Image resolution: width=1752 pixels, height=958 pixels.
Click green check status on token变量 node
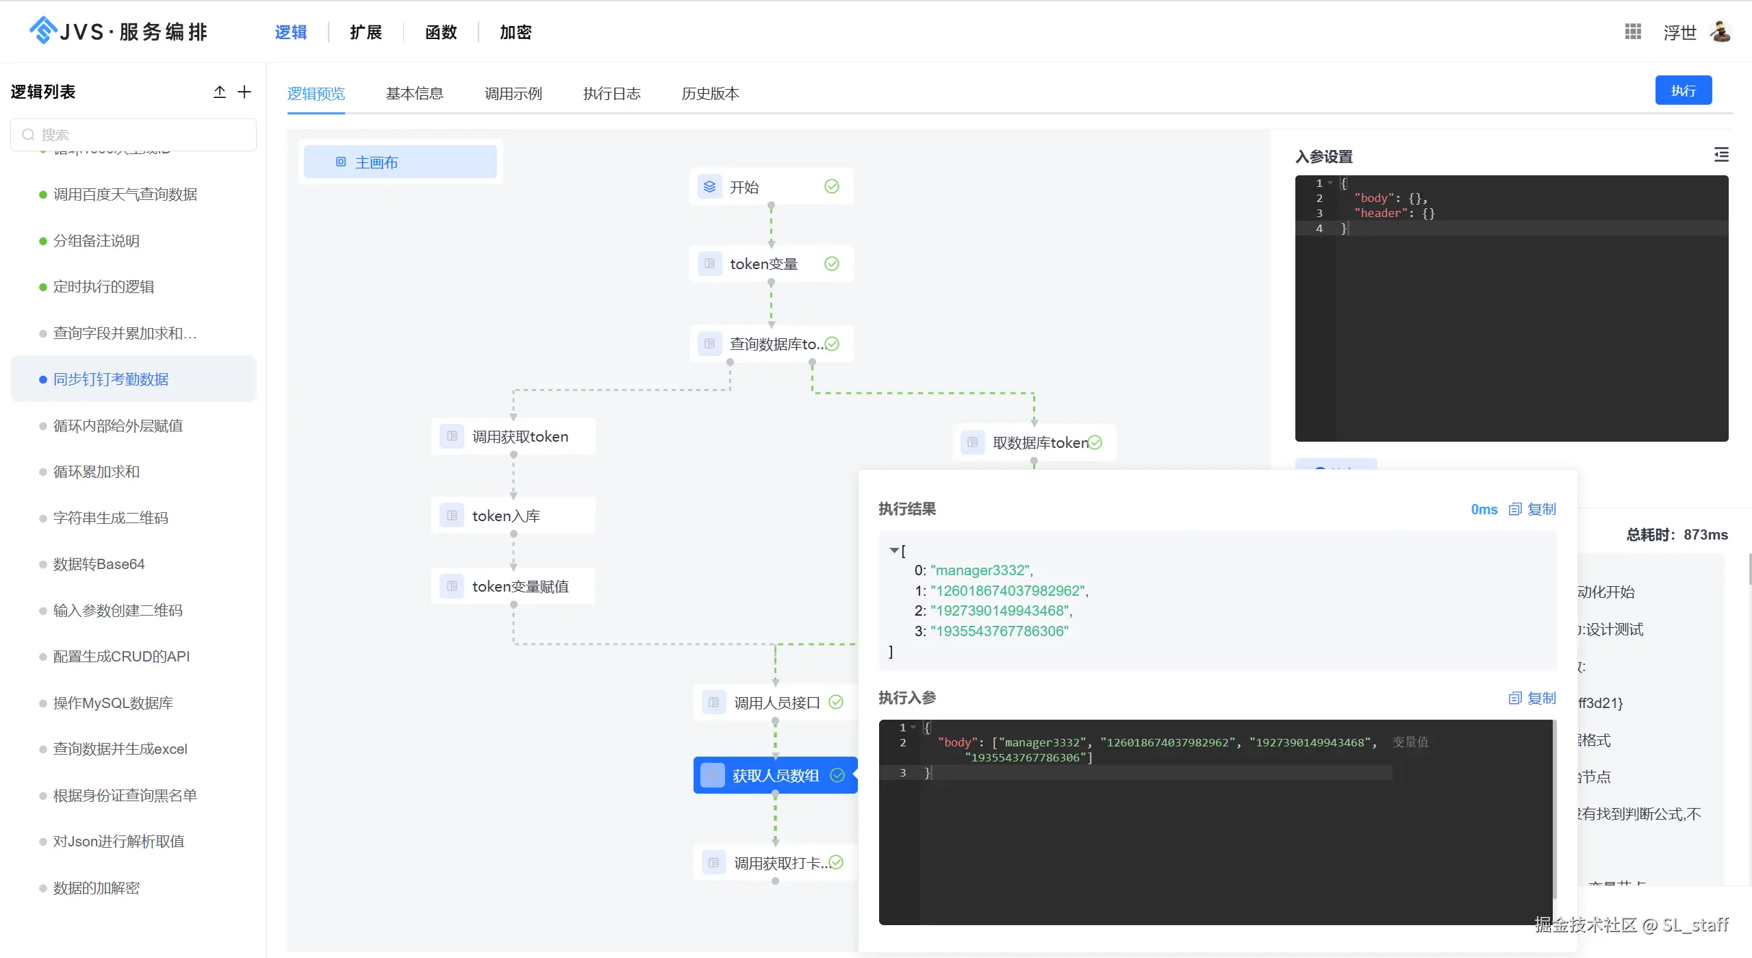(x=832, y=264)
